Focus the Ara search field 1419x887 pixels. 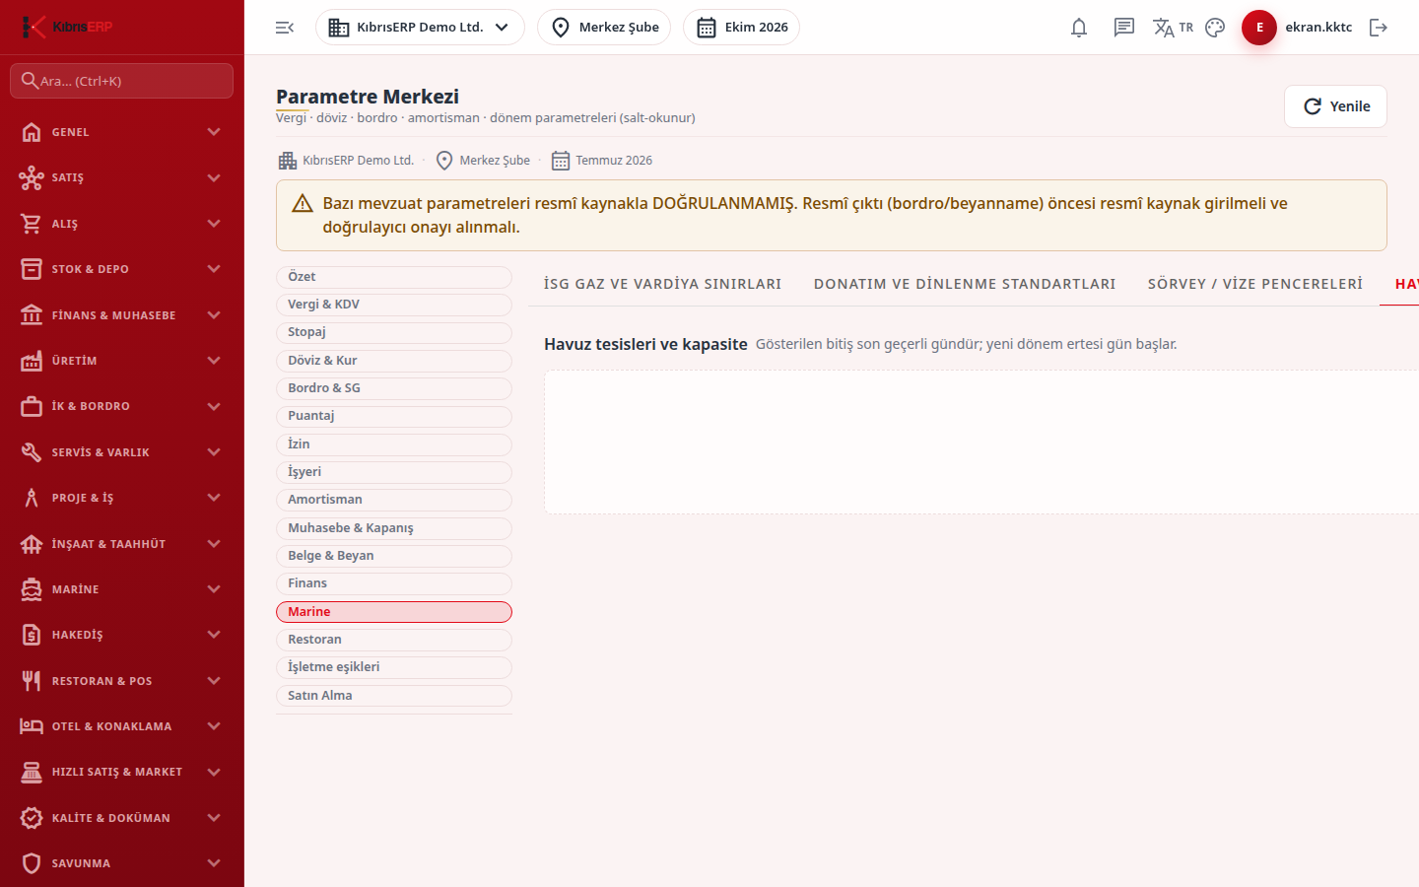pos(122,81)
